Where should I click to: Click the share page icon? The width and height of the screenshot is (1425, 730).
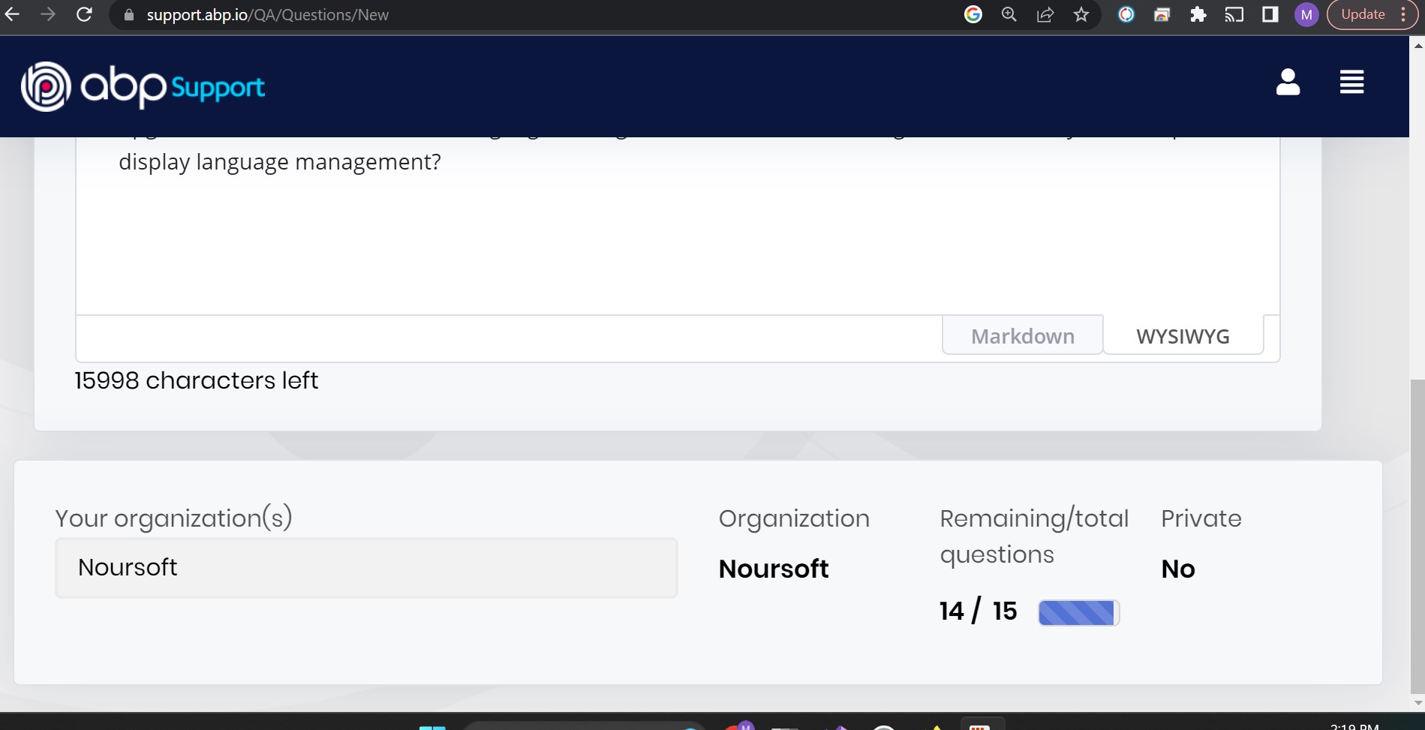tap(1045, 14)
